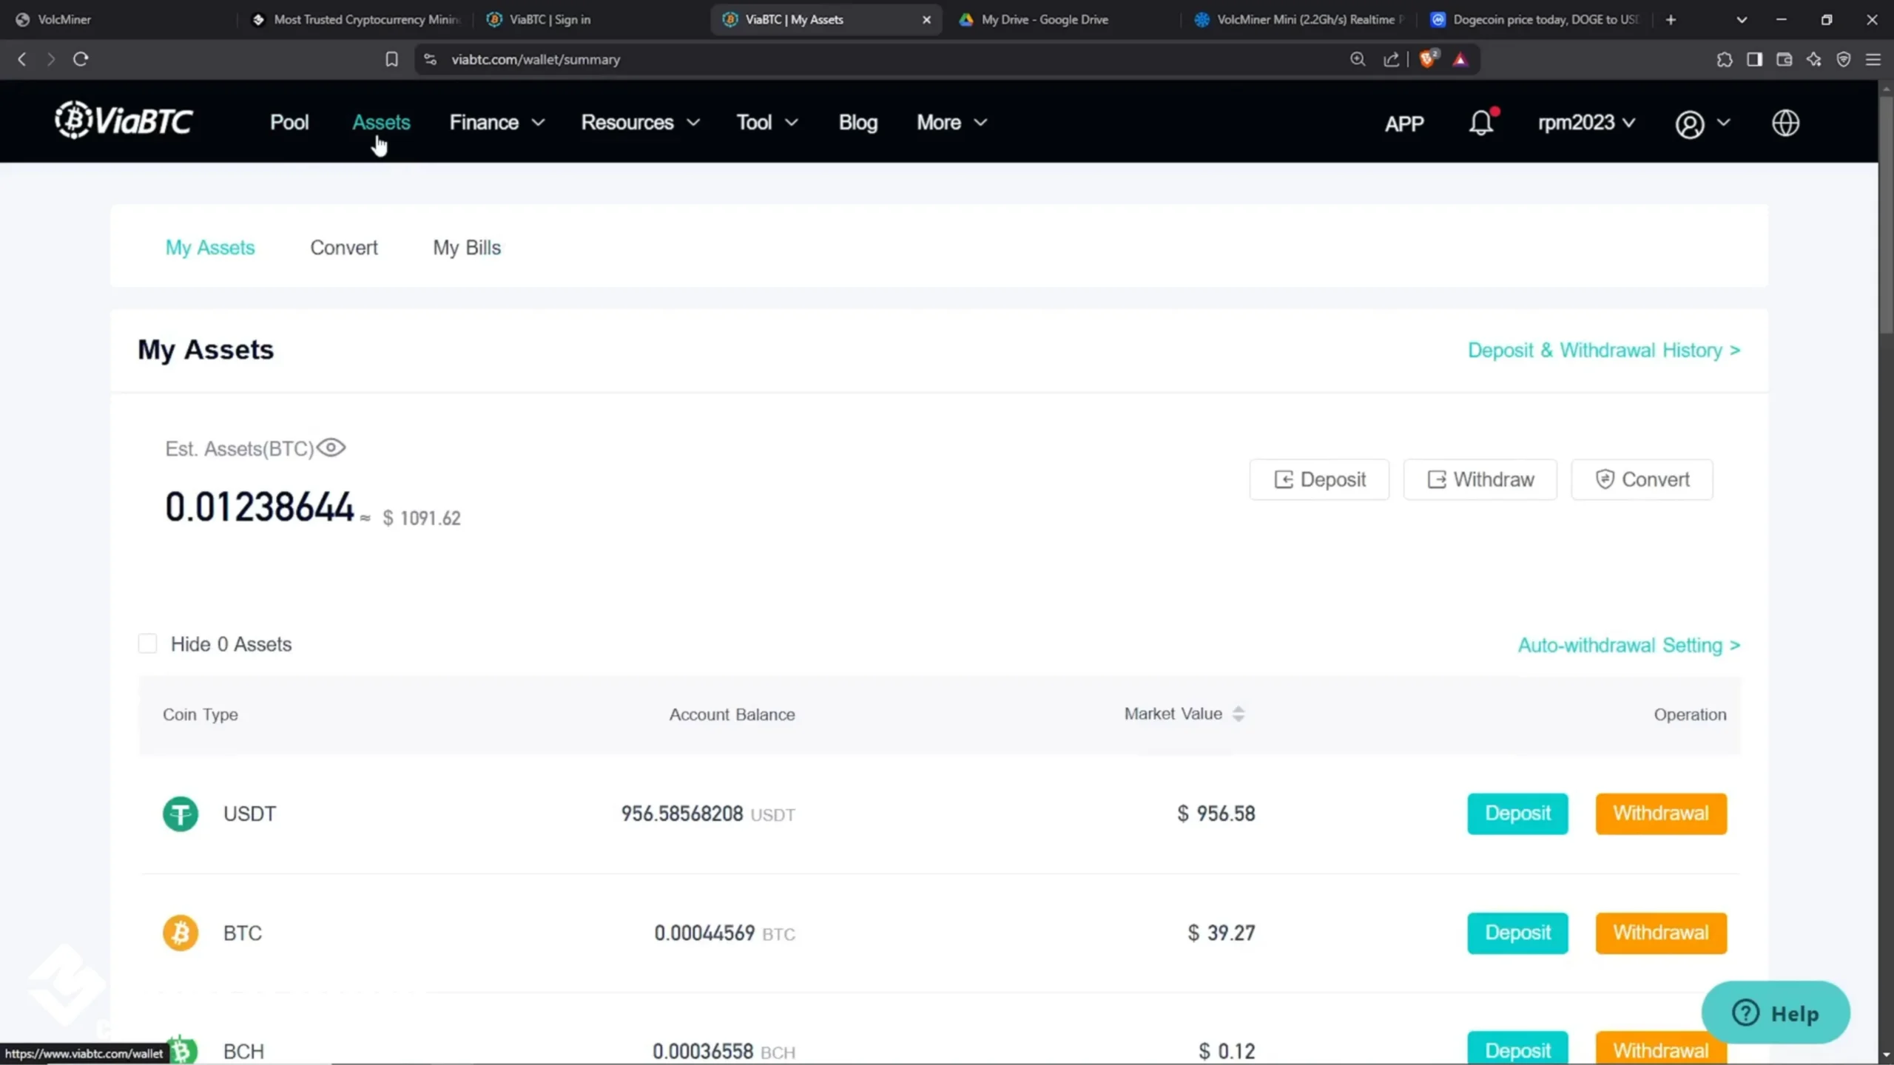Bookmark this page in address bar

391,59
